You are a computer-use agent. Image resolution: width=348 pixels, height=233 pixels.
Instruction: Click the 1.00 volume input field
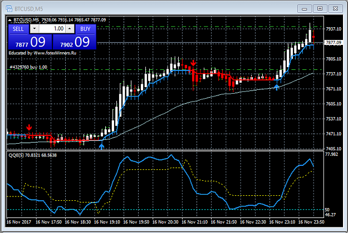pyautogui.click(x=52, y=28)
